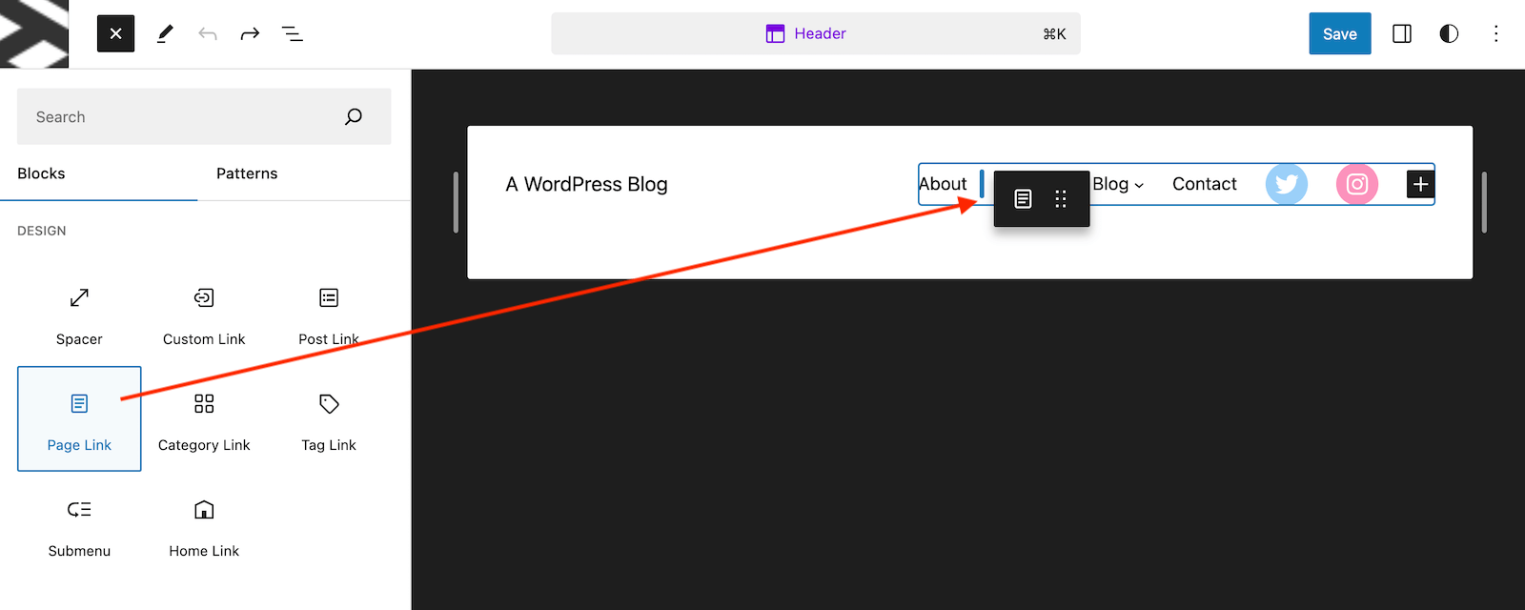Insert the Custom Link block
The height and width of the screenshot is (610, 1525).
pyautogui.click(x=204, y=313)
